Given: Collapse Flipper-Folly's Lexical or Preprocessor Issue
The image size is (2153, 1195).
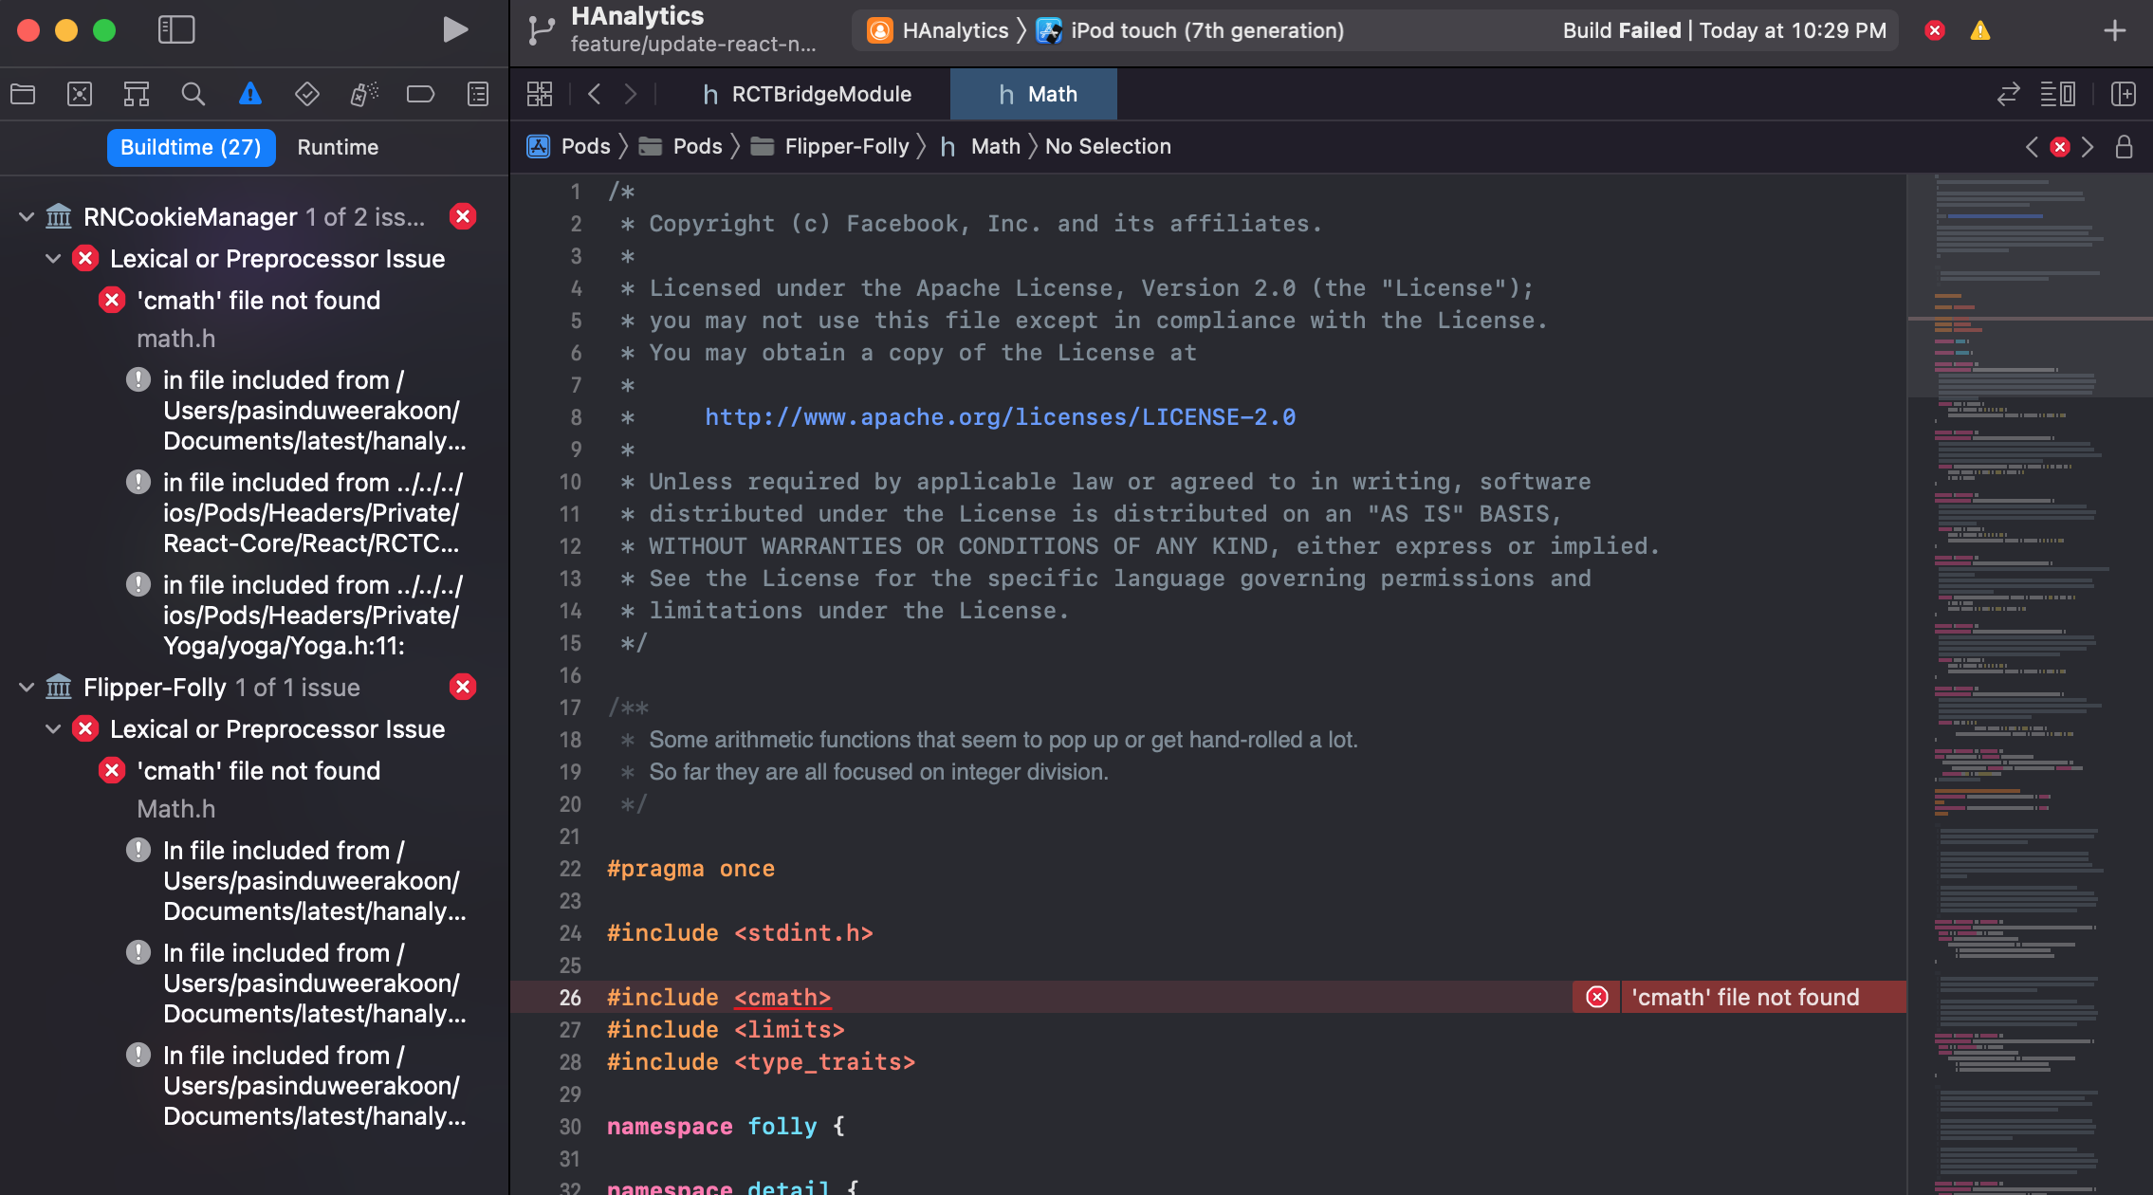Looking at the screenshot, I should click(53, 729).
